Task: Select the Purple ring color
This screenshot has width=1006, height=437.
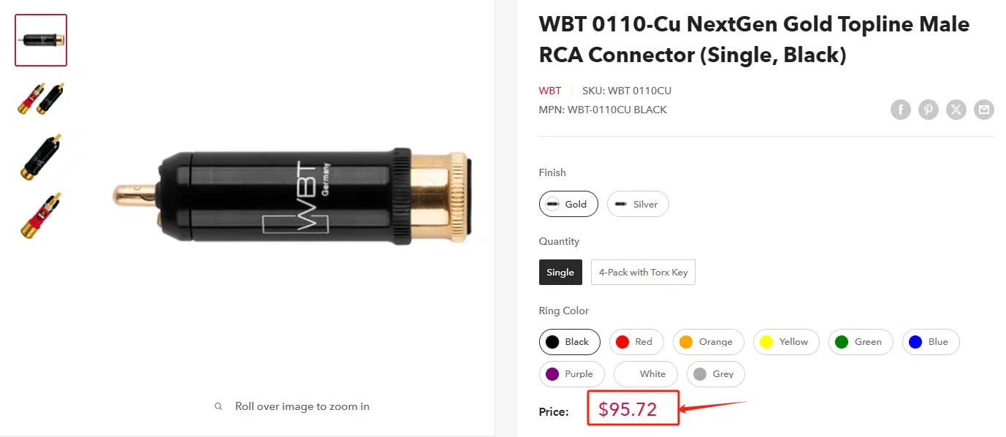Action: click(x=571, y=374)
